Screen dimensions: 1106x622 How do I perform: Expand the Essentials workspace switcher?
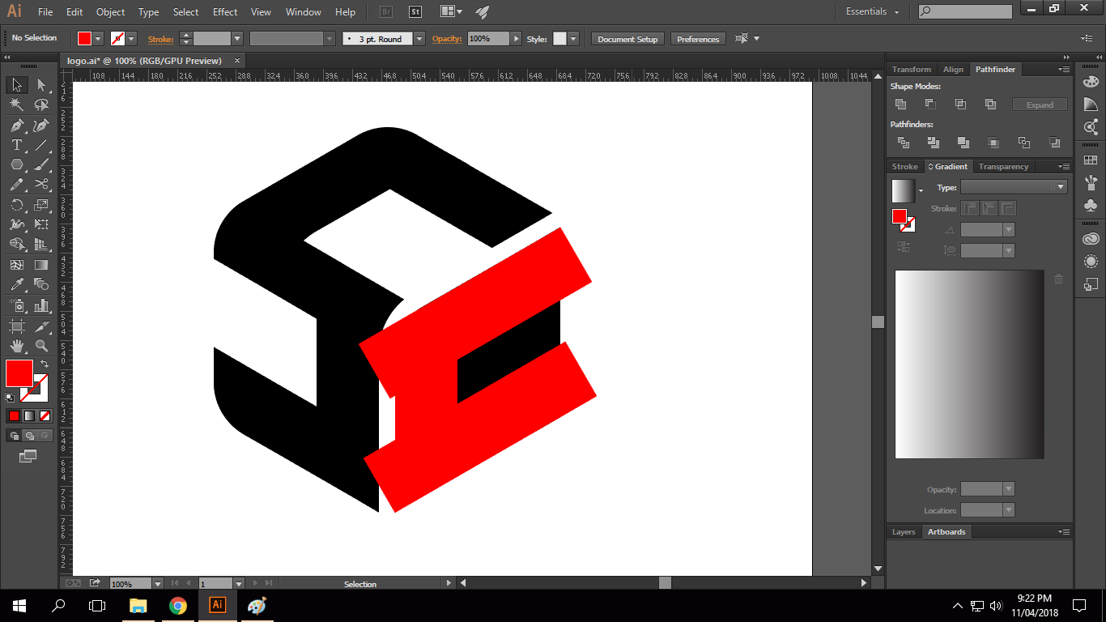tap(873, 12)
